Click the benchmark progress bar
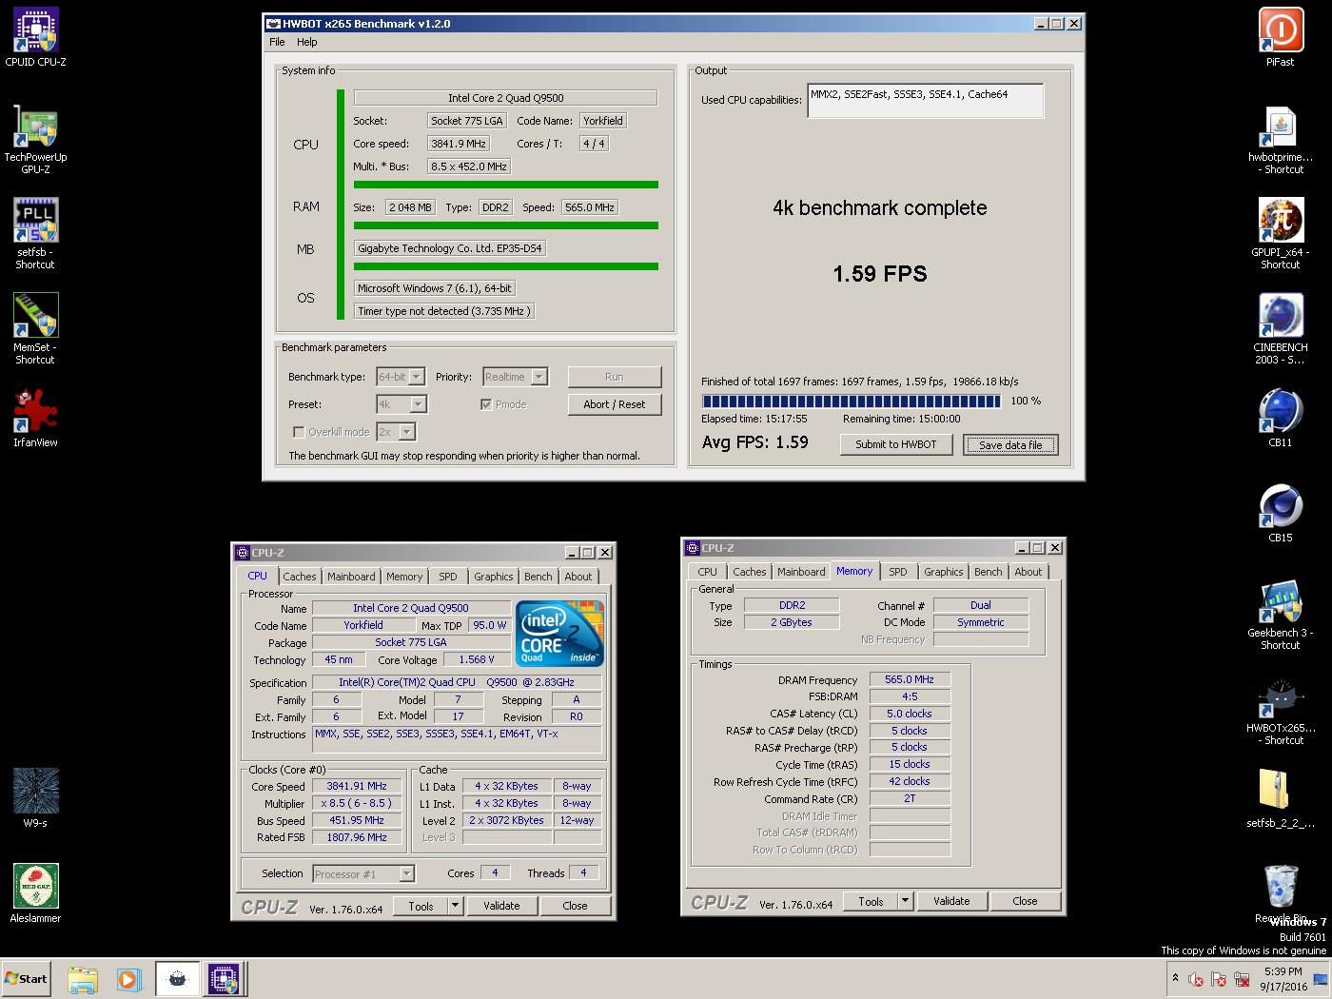The image size is (1332, 999). [852, 401]
